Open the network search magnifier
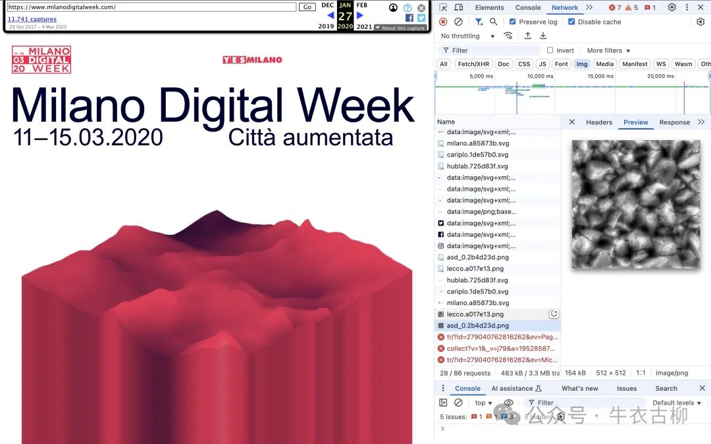This screenshot has height=444, width=711. click(x=493, y=21)
